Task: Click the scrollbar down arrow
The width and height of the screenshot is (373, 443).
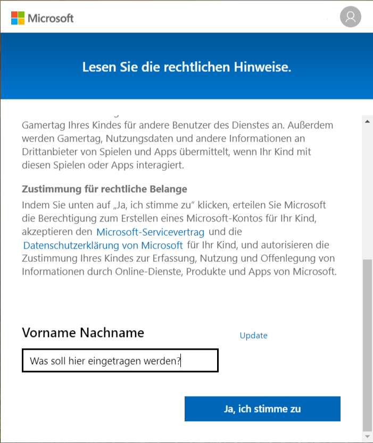Action: [x=367, y=437]
